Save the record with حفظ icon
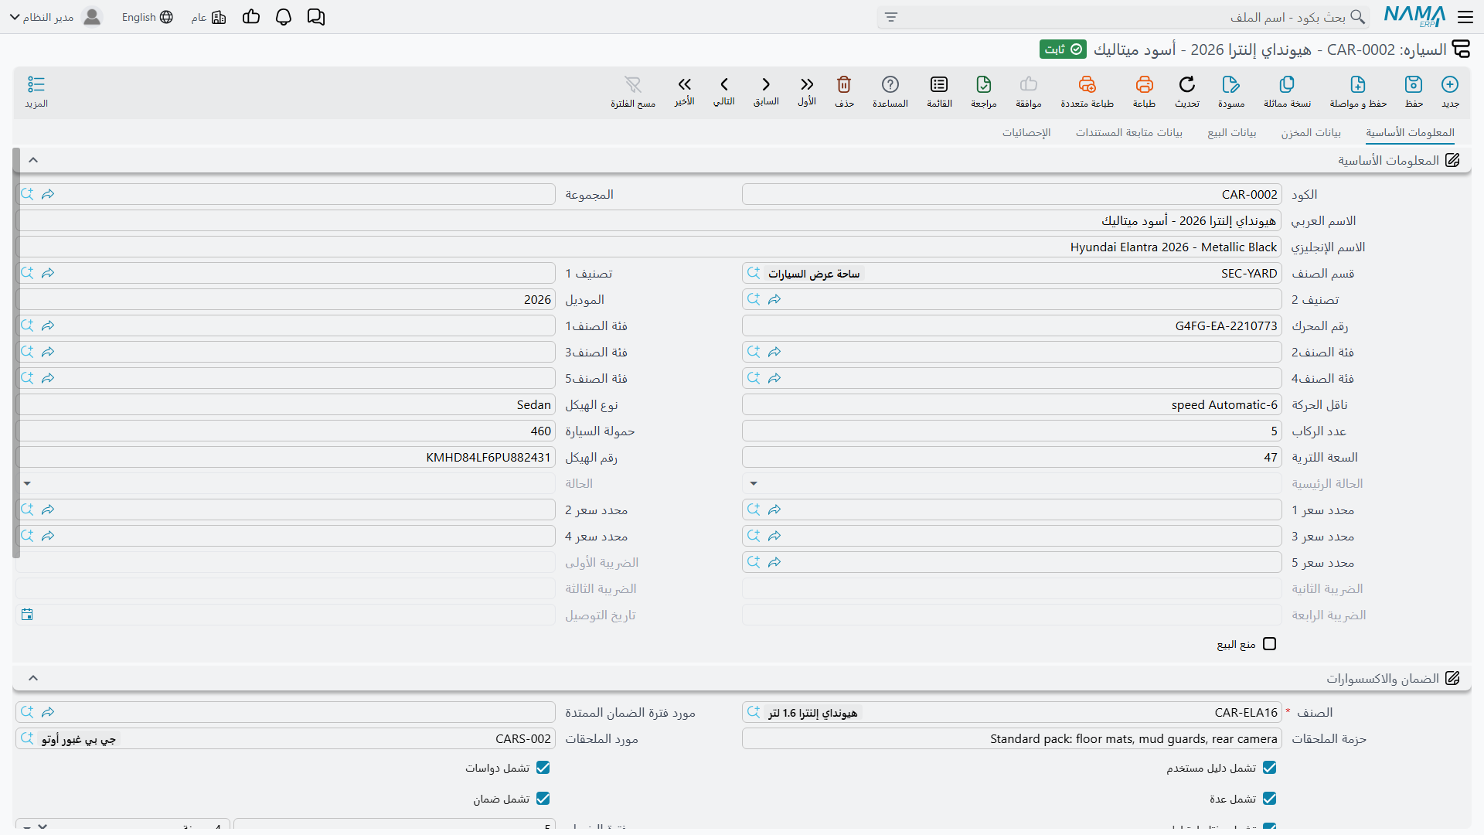1484x835 pixels. point(1414,91)
